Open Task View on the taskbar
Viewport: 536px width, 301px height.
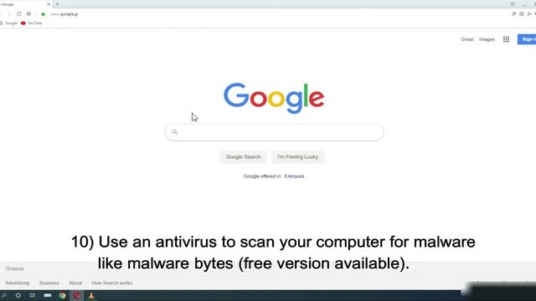(33, 295)
